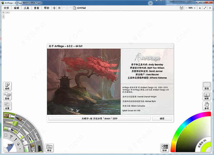This screenshot has height=155, width=214.
Task: Click the crosshair plus icon in toolbar
Action: click(54, 8)
